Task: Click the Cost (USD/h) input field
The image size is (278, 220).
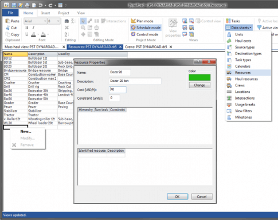Action: point(118,89)
